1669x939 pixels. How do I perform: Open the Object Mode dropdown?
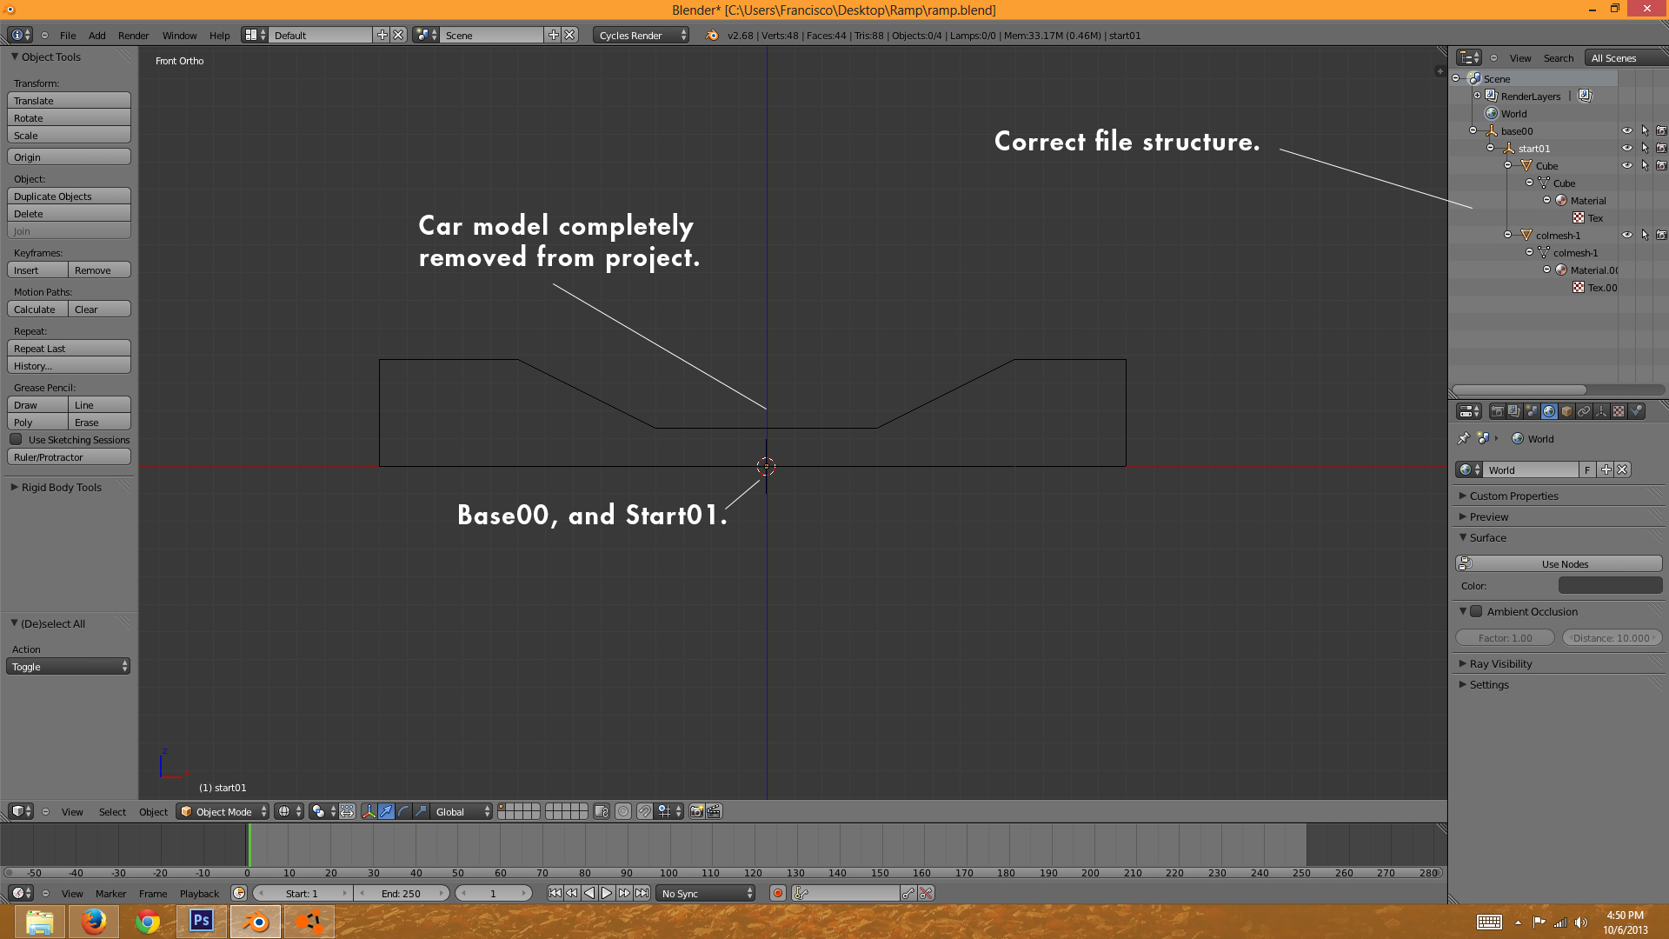[223, 811]
